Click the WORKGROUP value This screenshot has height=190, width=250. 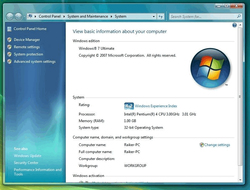pyautogui.click(x=135, y=166)
